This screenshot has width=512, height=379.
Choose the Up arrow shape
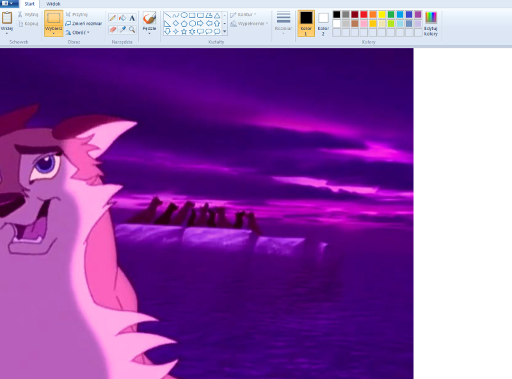point(217,24)
